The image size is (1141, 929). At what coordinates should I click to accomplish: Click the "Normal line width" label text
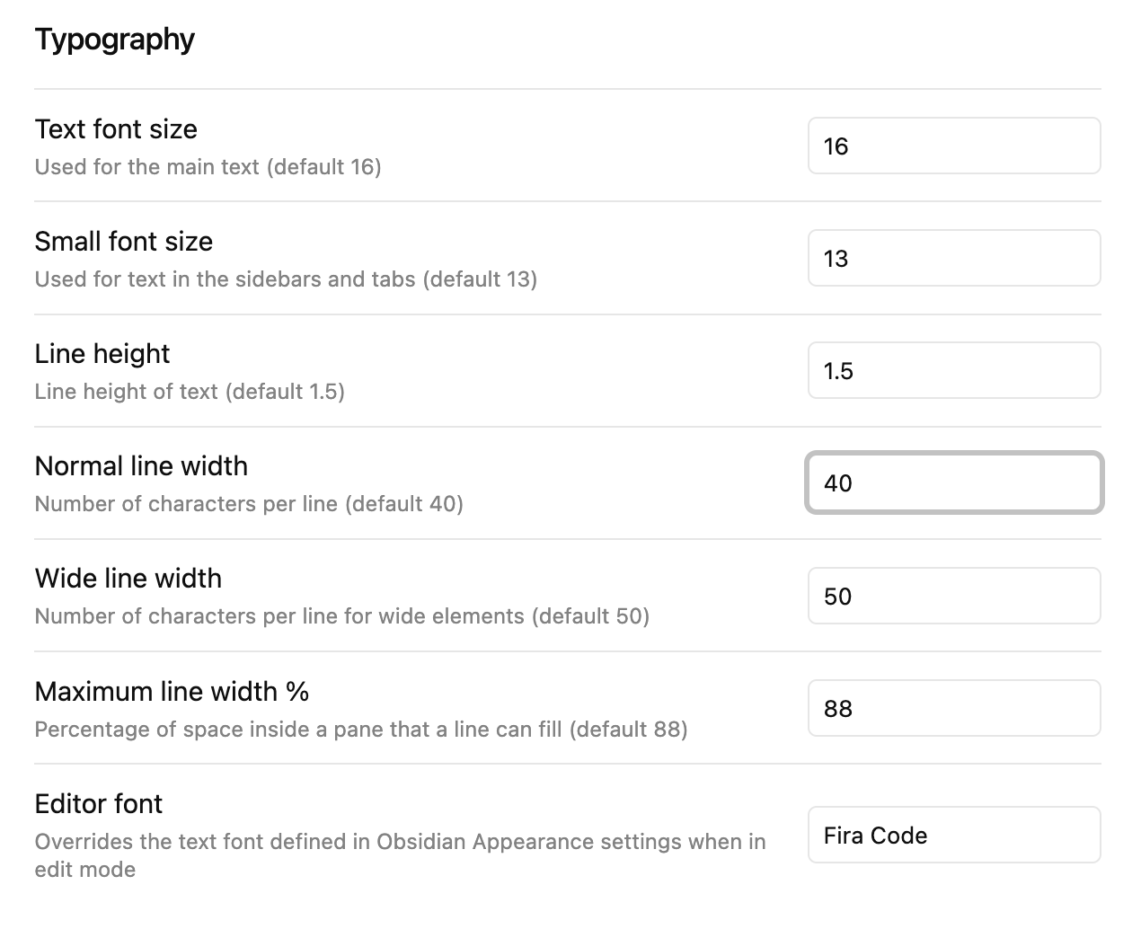click(141, 466)
